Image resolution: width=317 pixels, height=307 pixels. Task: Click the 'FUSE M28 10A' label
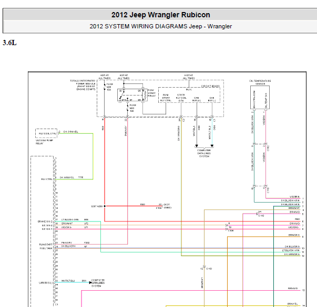click(x=110, y=87)
